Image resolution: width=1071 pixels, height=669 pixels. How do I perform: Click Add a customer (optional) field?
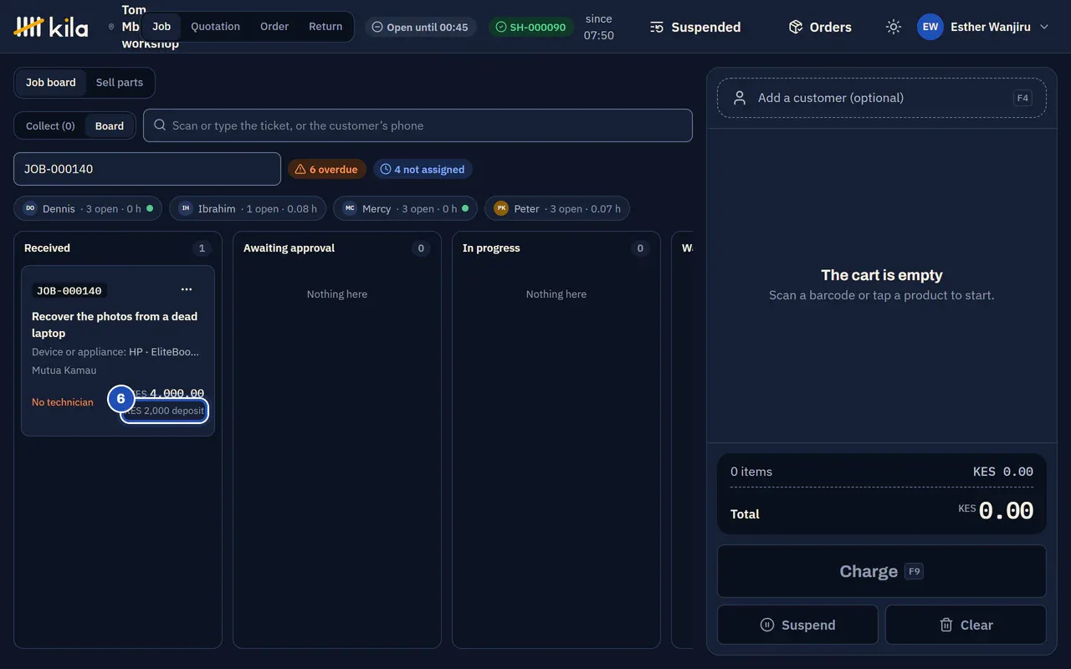click(x=882, y=98)
